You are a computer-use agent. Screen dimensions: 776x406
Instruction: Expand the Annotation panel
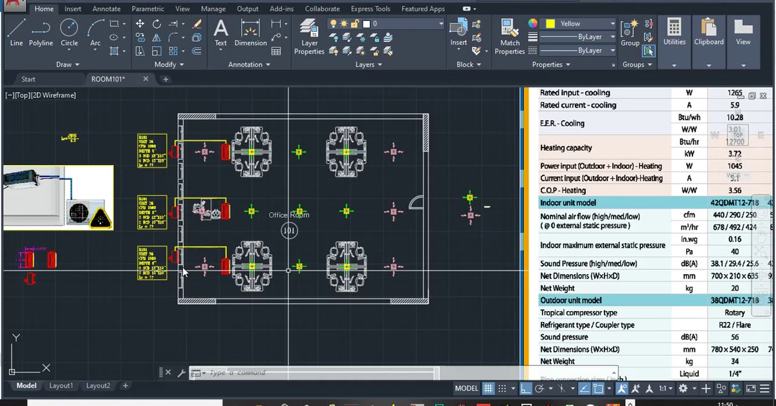(250, 65)
